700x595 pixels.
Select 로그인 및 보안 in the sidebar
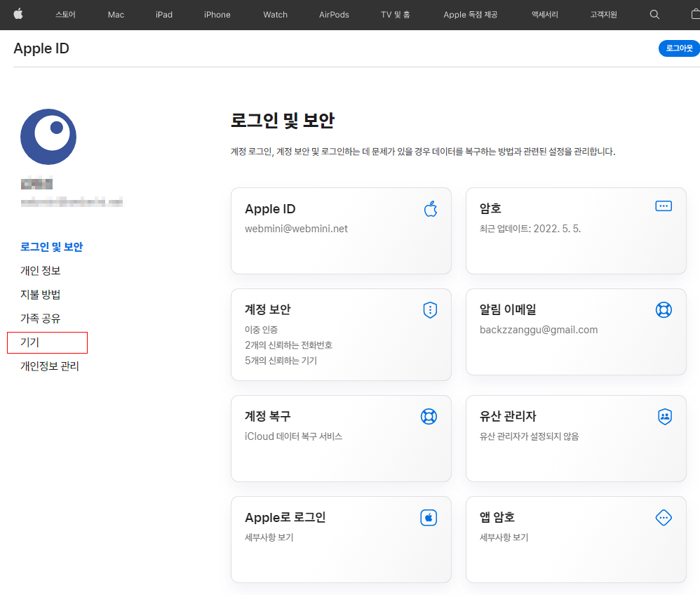pyautogui.click(x=51, y=246)
